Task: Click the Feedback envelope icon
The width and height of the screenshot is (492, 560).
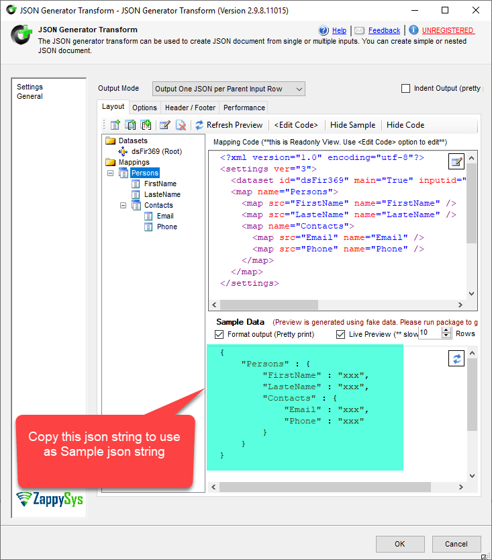Action: click(x=359, y=30)
